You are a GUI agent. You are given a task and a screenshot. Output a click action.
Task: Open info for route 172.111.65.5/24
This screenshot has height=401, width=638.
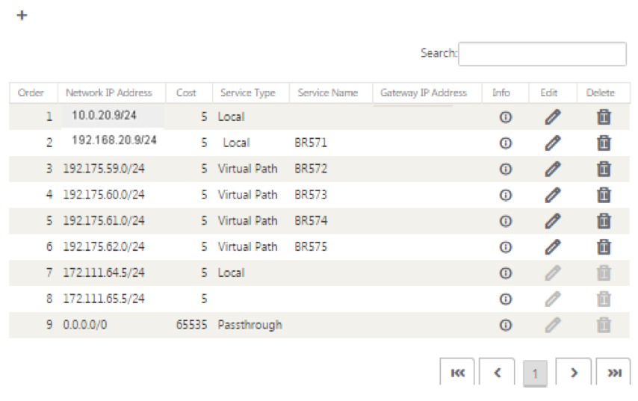505,299
